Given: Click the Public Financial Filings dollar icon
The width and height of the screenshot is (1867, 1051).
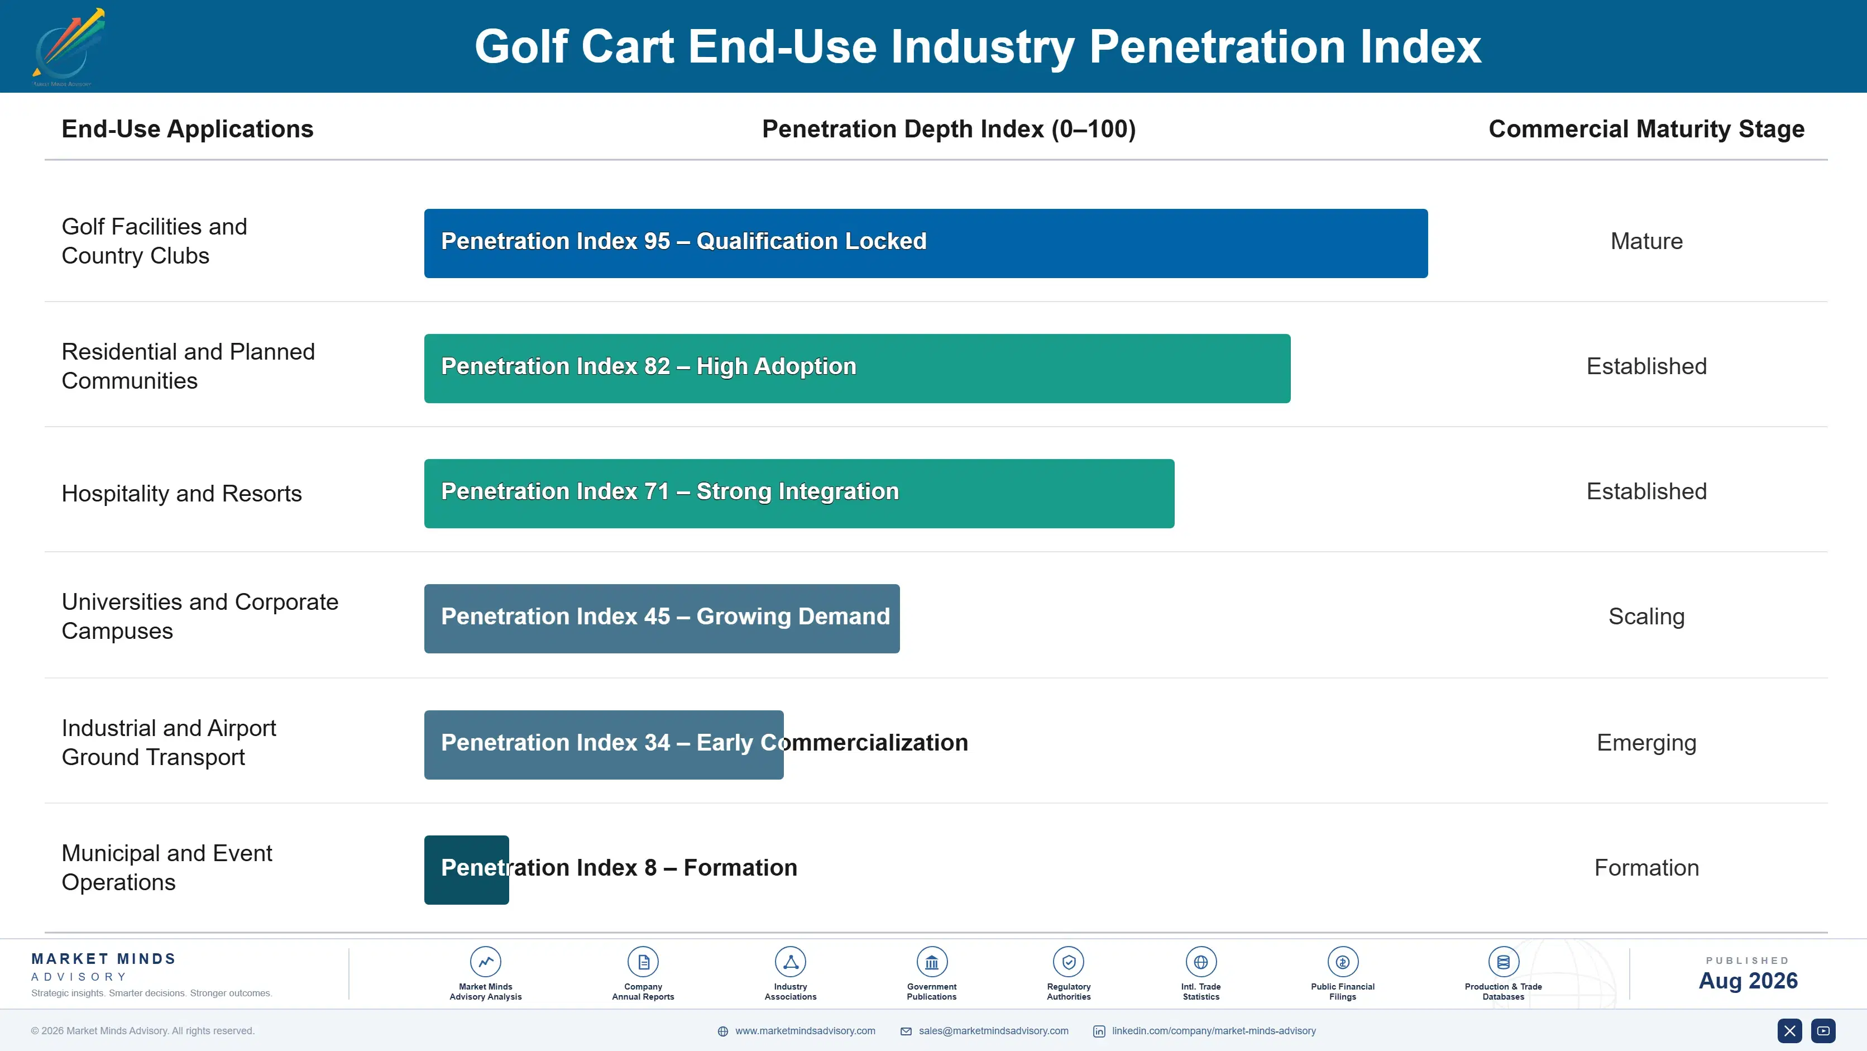Looking at the screenshot, I should (x=1342, y=962).
